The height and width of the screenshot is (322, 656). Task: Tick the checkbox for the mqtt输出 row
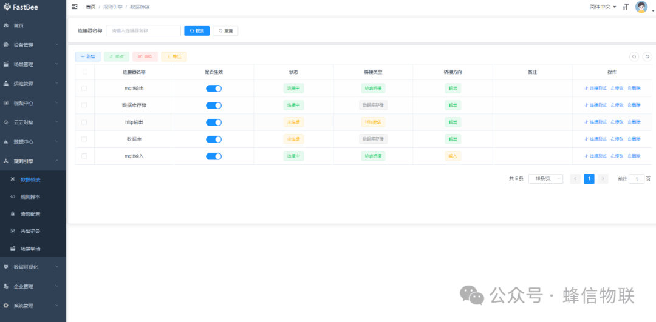tap(84, 88)
